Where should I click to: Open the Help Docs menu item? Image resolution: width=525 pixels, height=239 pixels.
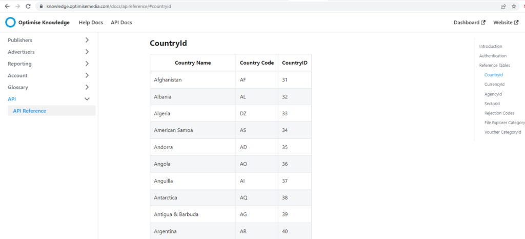point(91,23)
